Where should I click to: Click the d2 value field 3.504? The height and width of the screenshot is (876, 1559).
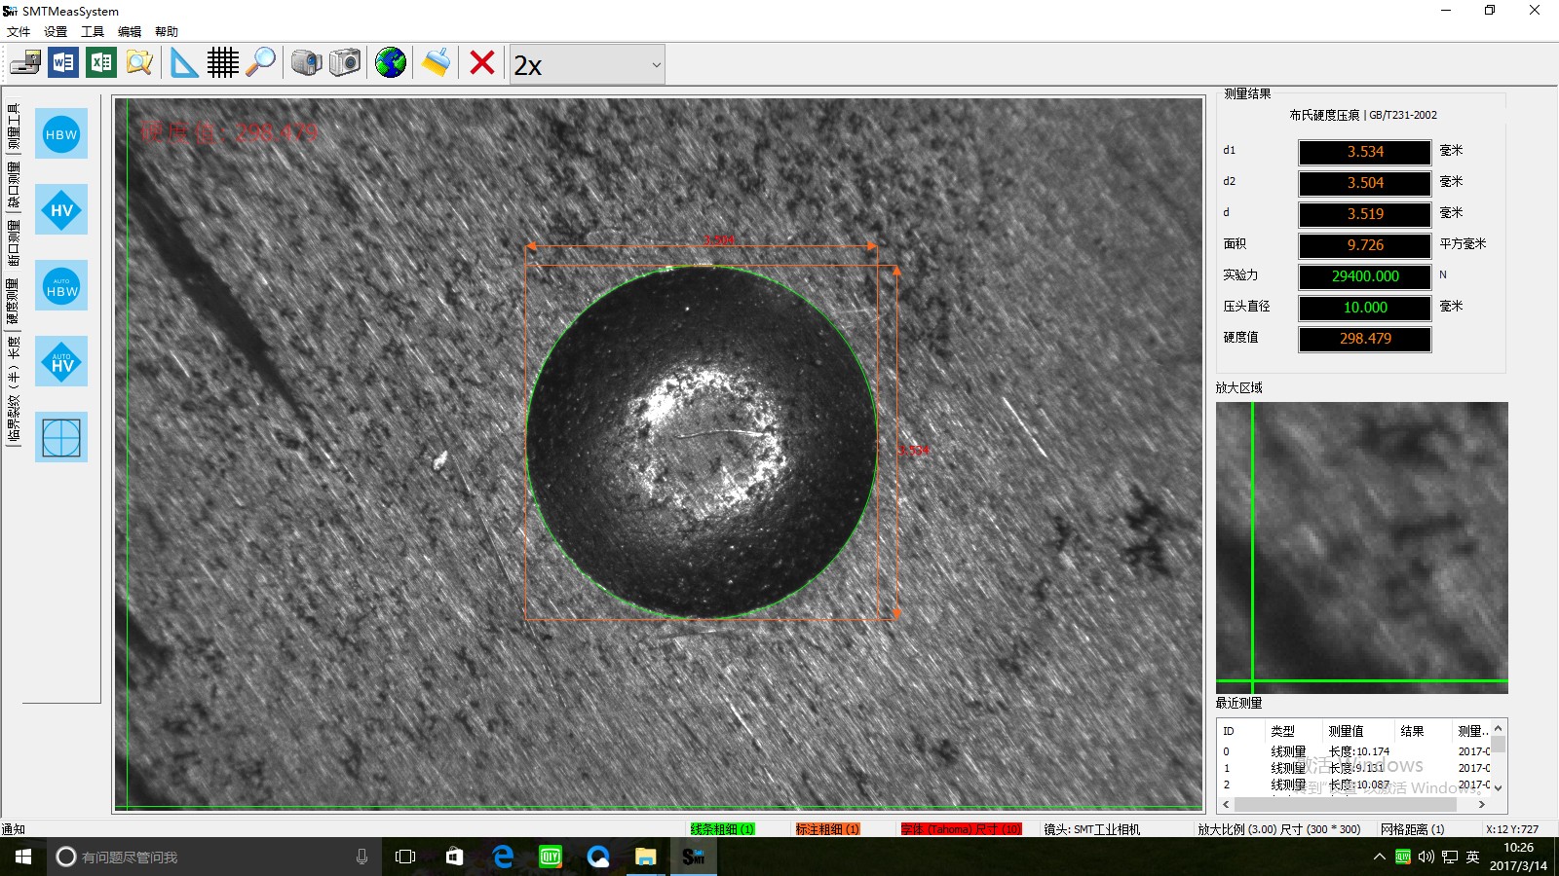coord(1365,183)
